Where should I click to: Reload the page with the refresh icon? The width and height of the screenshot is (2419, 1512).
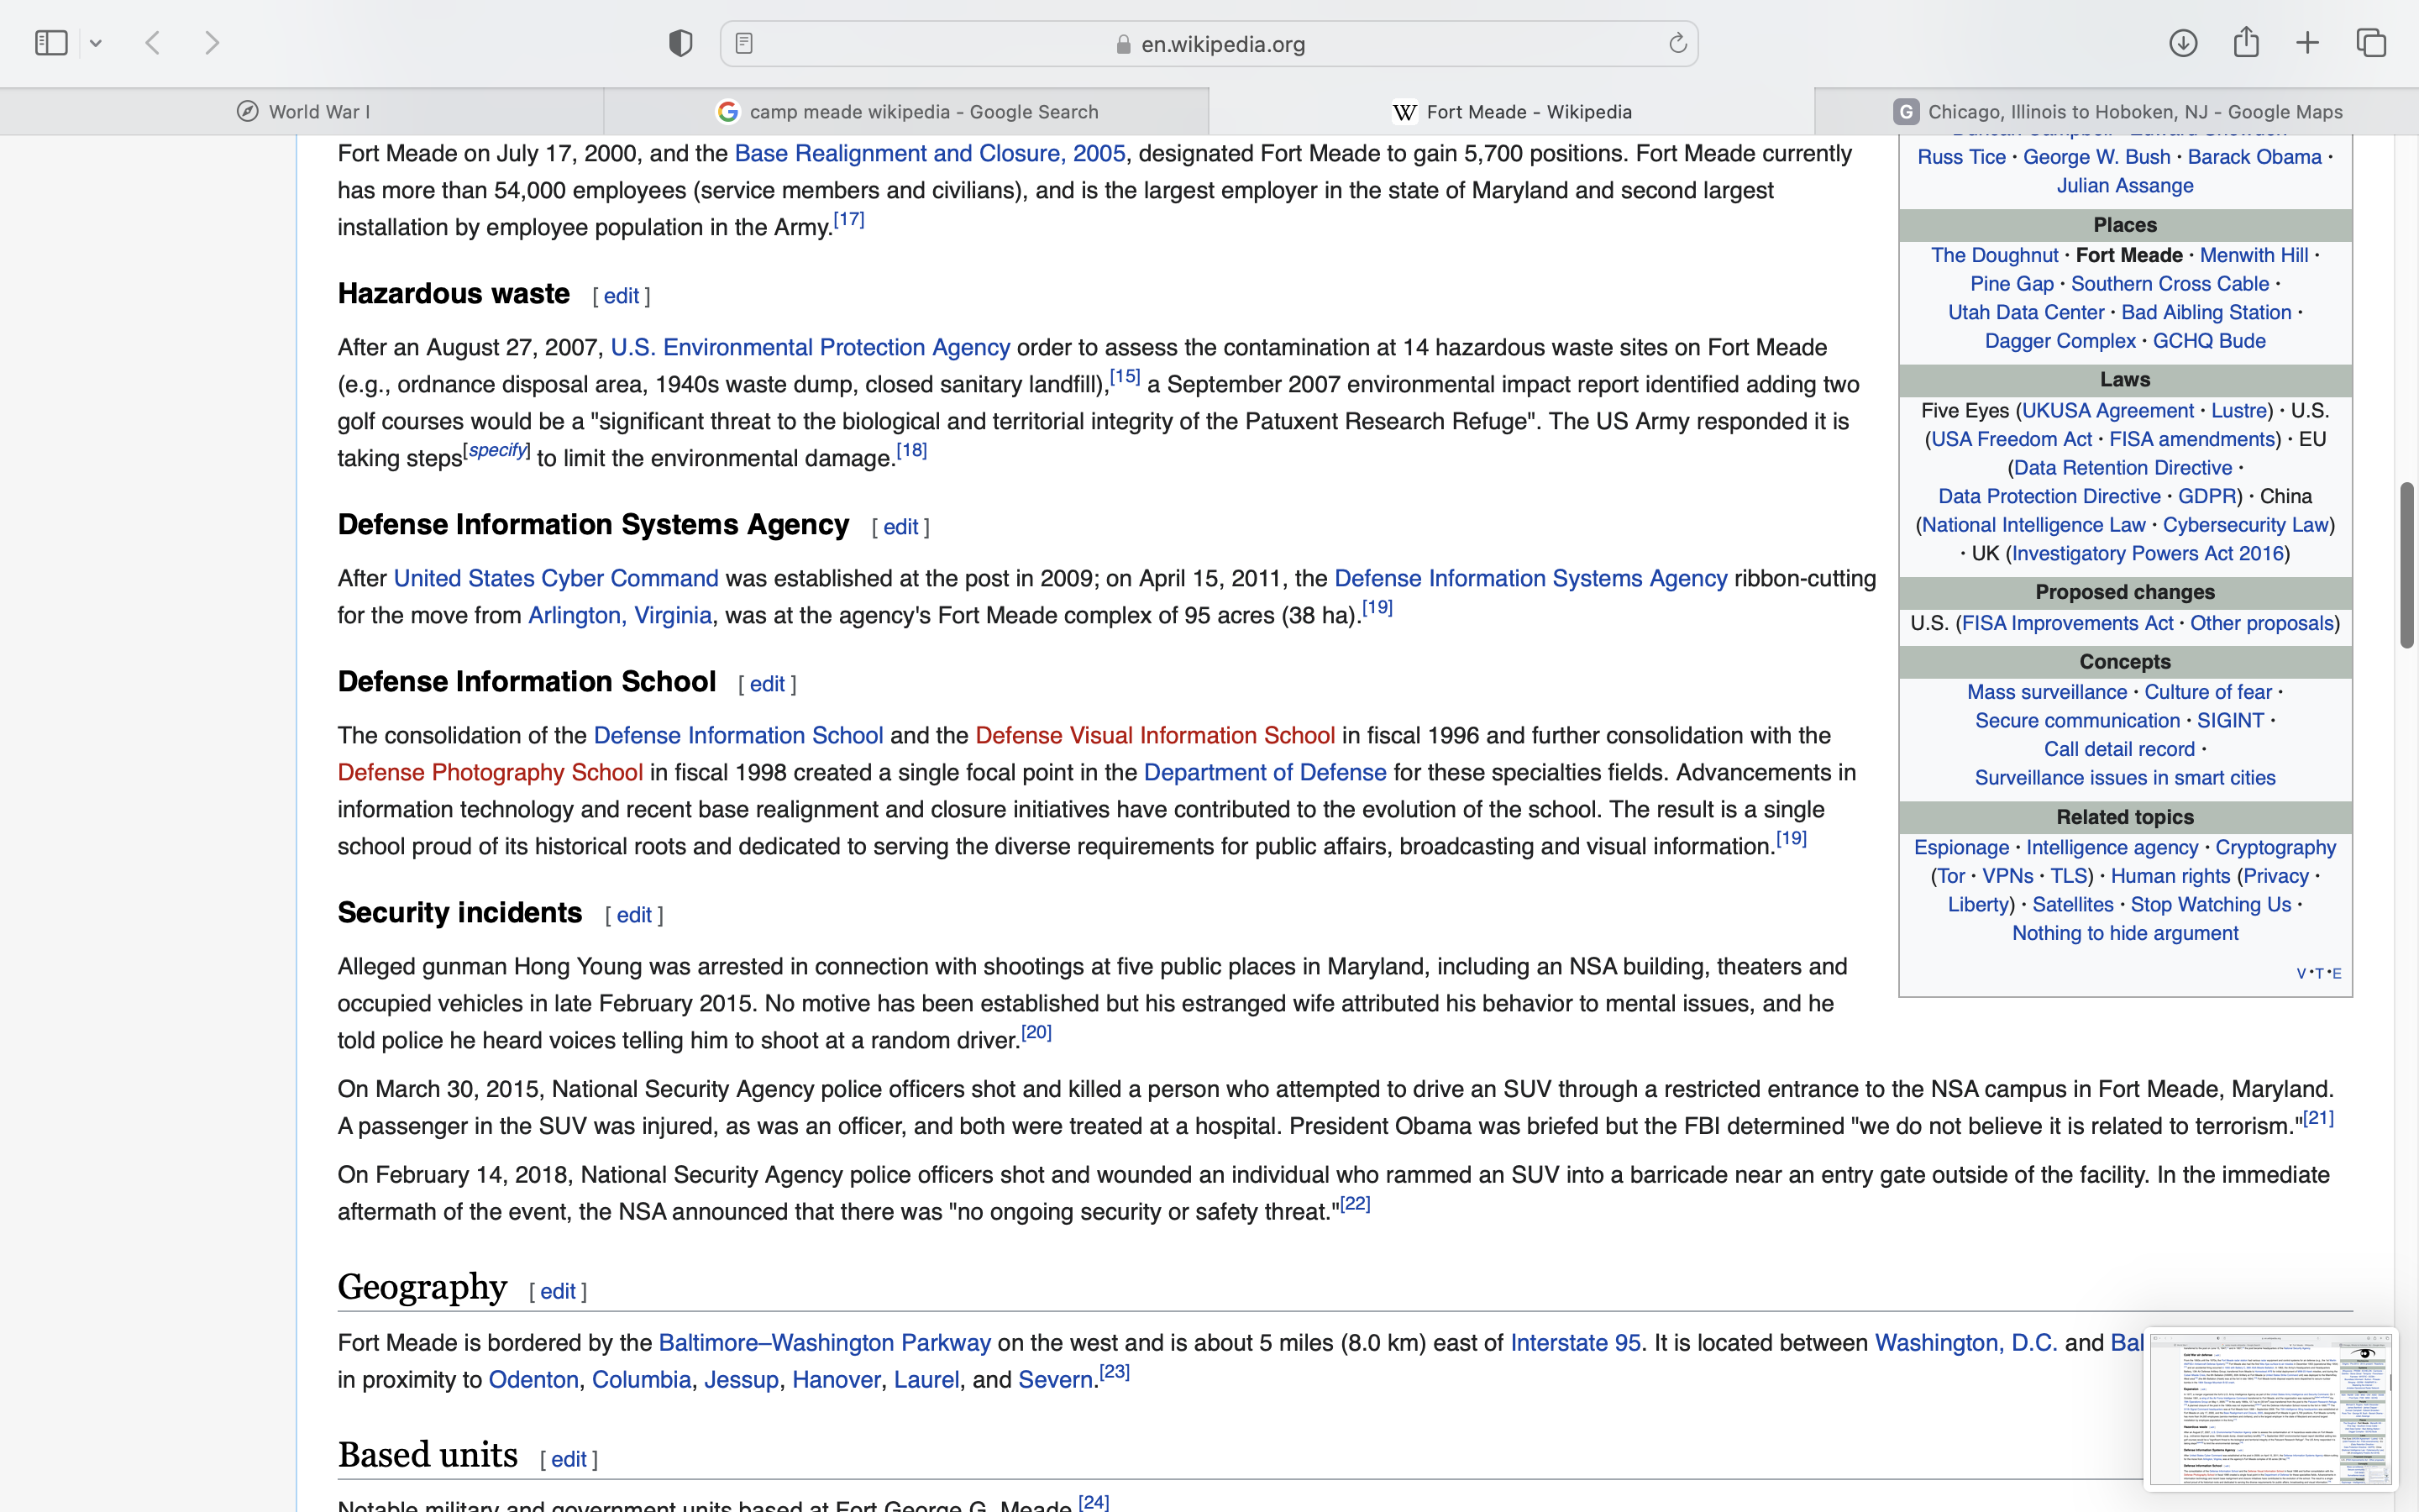point(1677,43)
